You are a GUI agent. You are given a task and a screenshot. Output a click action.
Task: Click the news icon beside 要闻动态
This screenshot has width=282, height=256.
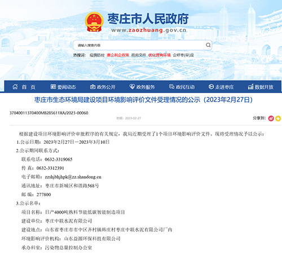click(53, 87)
